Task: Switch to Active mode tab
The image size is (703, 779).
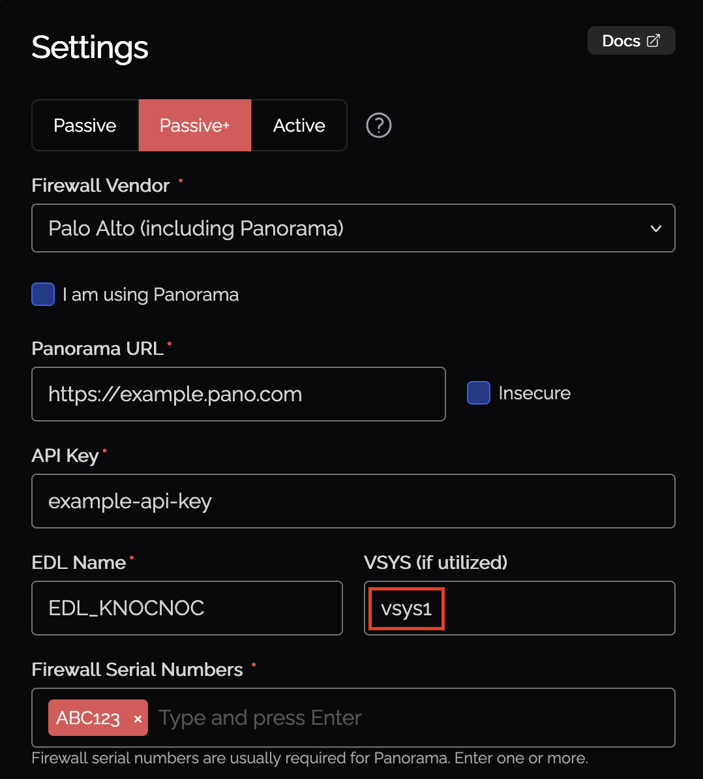Action: point(299,125)
